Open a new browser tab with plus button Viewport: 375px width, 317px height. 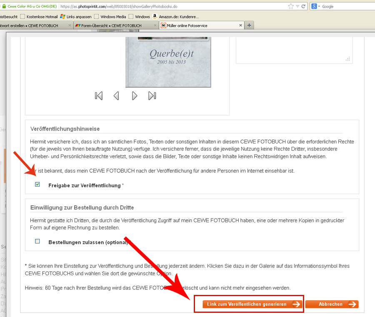pyautogui.click(x=249, y=25)
